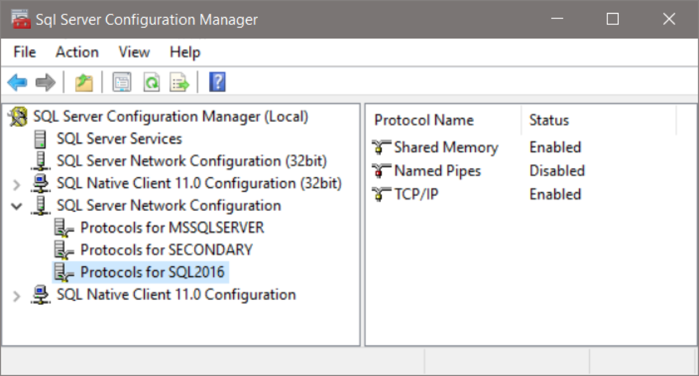Open the Properties toolbar icon
699x376 pixels.
click(x=122, y=82)
